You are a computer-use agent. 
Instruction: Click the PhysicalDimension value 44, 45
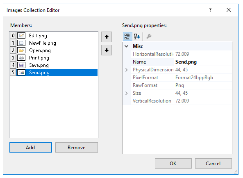(x=181, y=70)
